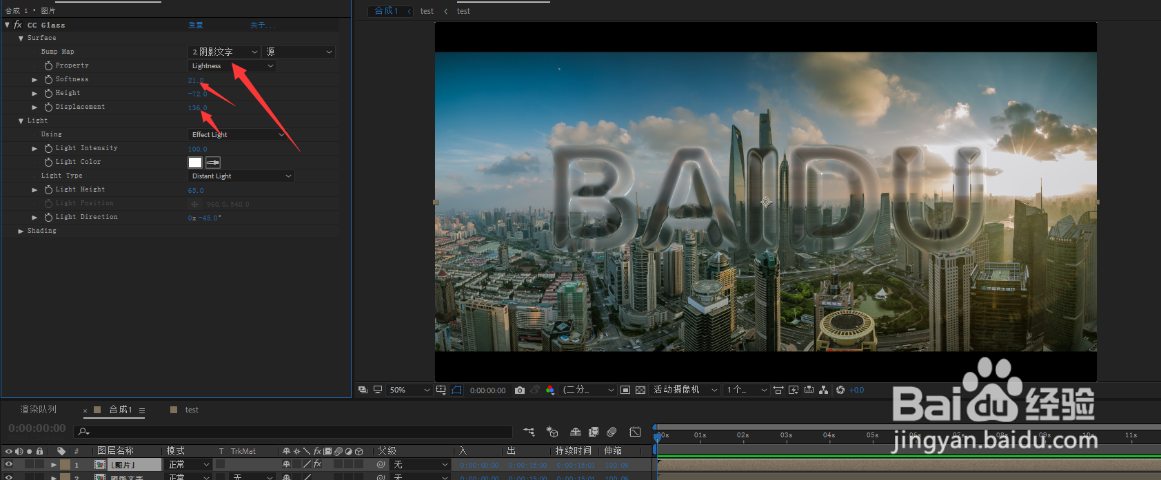Screen dimensions: 1161x480
Task: Open the 活动摄像机 camera view dropdown
Action: (x=685, y=390)
